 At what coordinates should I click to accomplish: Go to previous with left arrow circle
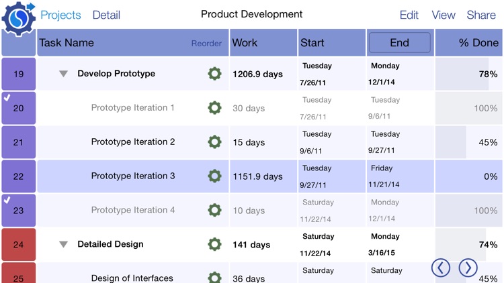pyautogui.click(x=441, y=268)
